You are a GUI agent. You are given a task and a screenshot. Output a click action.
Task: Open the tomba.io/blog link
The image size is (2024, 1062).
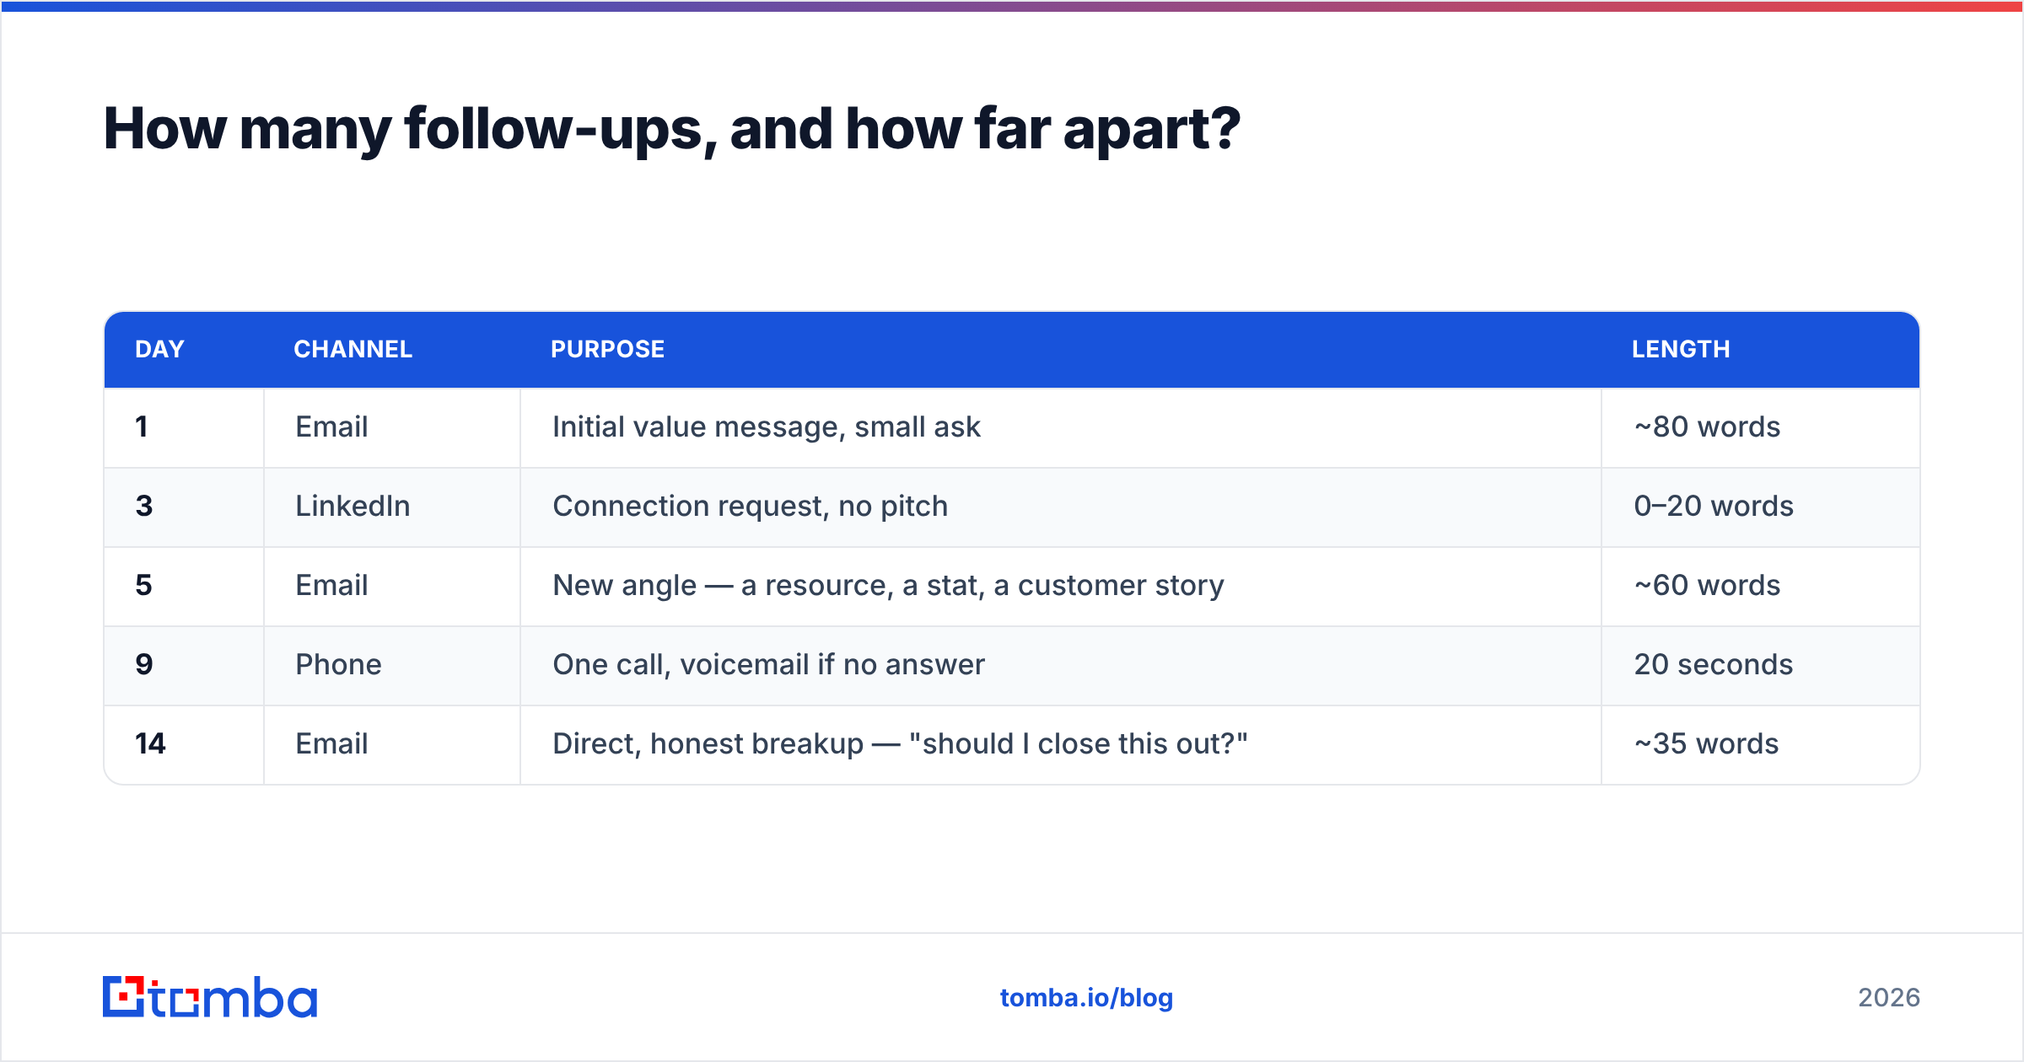[x=1086, y=998]
